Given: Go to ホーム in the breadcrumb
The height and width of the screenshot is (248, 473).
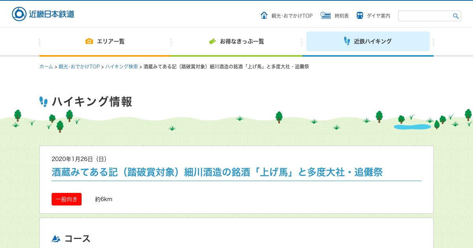Looking at the screenshot, I should pyautogui.click(x=46, y=67).
